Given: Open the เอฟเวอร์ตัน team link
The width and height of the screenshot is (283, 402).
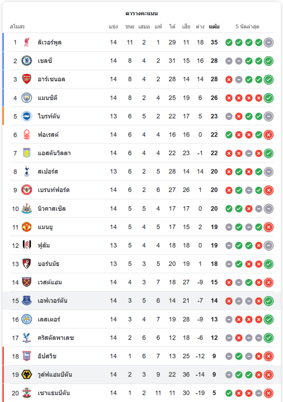Looking at the screenshot, I should point(53,301).
